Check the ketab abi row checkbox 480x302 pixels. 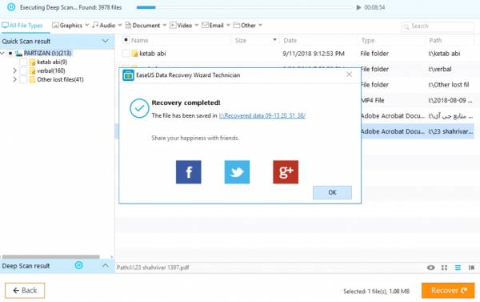pyautogui.click(x=126, y=54)
